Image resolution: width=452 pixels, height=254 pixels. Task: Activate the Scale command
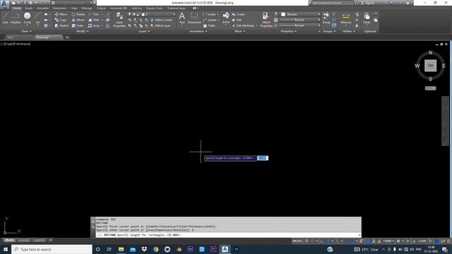coord(78,25)
